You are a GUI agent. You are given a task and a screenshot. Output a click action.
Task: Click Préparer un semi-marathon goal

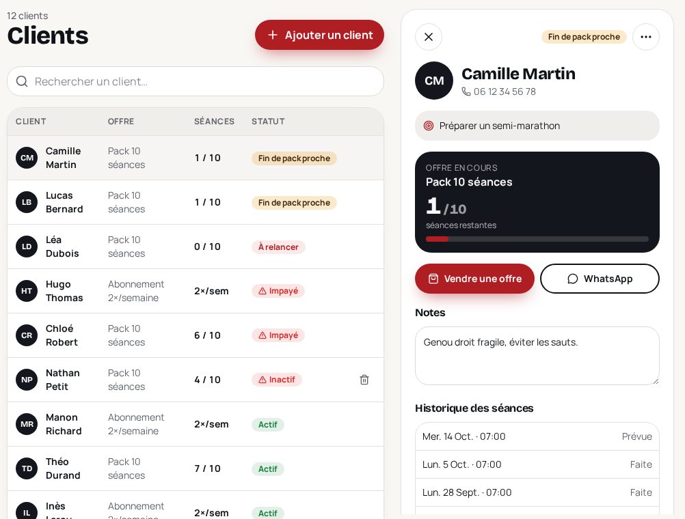[537, 126]
